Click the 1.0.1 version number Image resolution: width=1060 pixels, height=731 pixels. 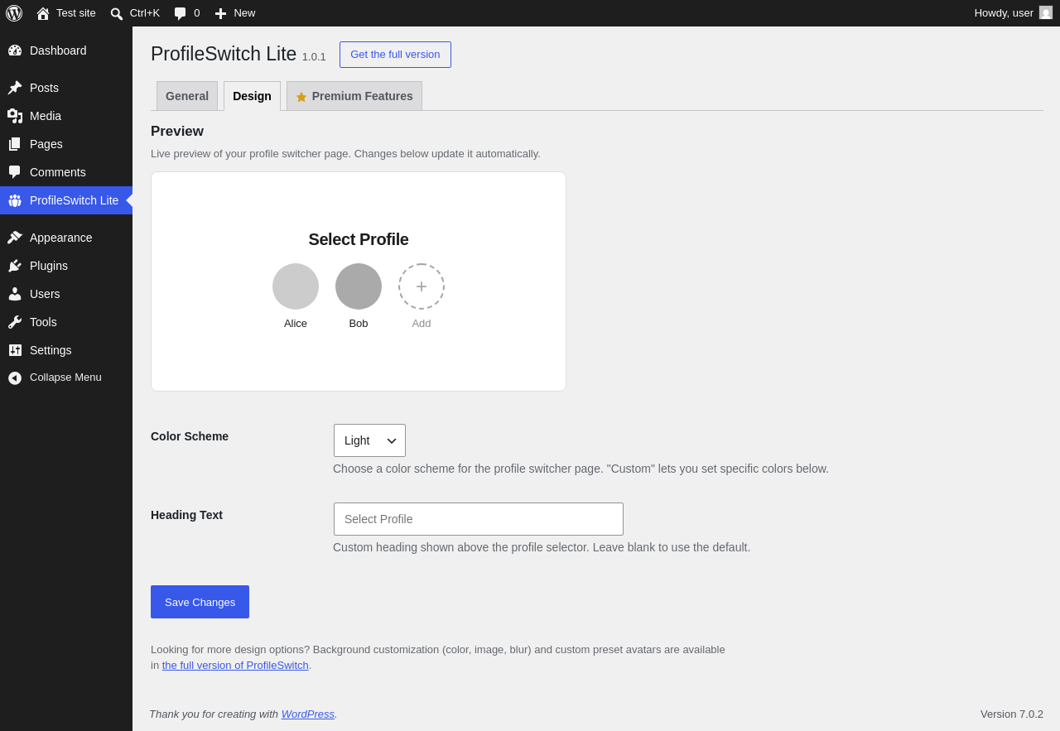tap(314, 57)
